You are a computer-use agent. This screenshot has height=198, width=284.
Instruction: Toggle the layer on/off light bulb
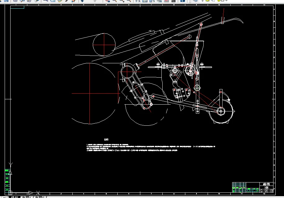point(203,1)
